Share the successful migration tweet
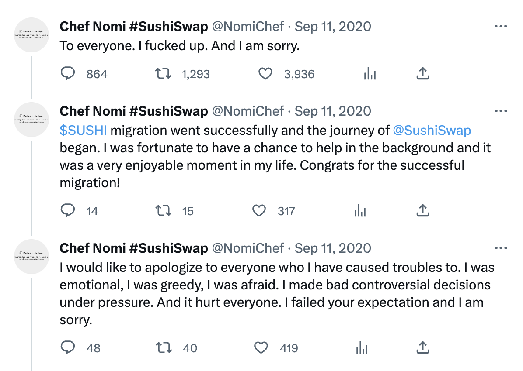Image resolution: width=523 pixels, height=371 pixels. tap(422, 211)
